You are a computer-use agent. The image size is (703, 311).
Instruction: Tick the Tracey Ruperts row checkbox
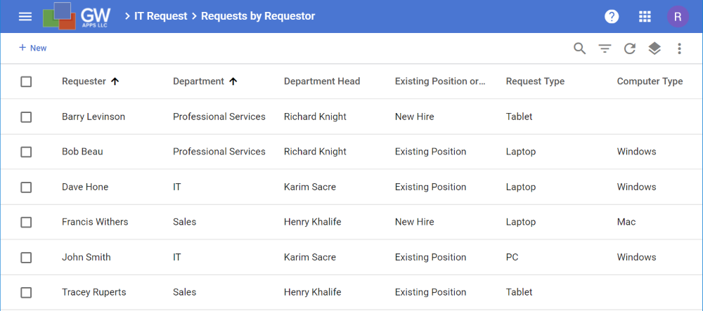[26, 292]
